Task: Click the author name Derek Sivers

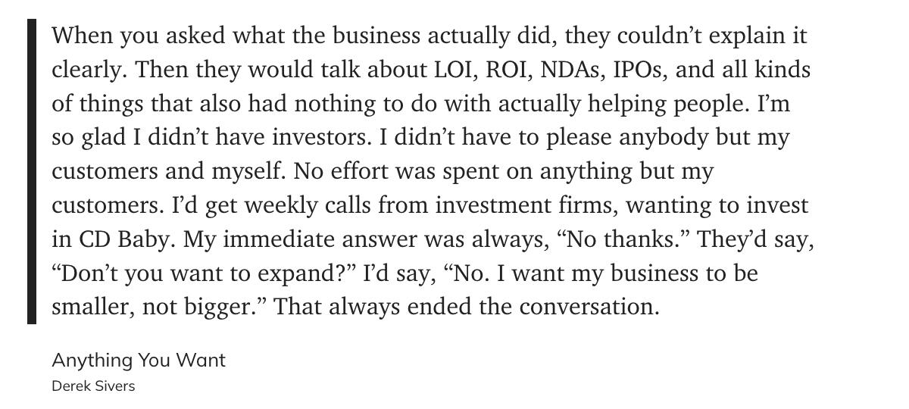Action: [93, 386]
